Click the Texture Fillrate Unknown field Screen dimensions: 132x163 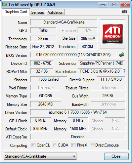tap(108, 88)
